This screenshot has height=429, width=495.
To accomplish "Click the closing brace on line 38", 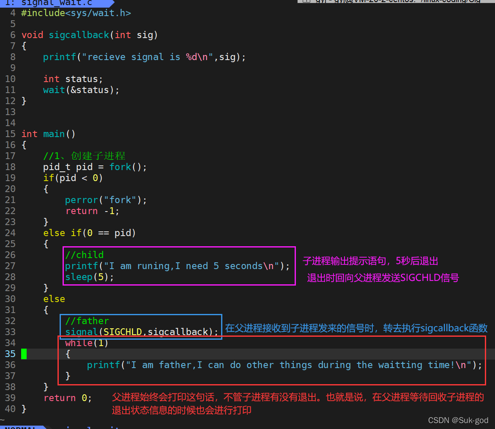I will click(x=46, y=387).
